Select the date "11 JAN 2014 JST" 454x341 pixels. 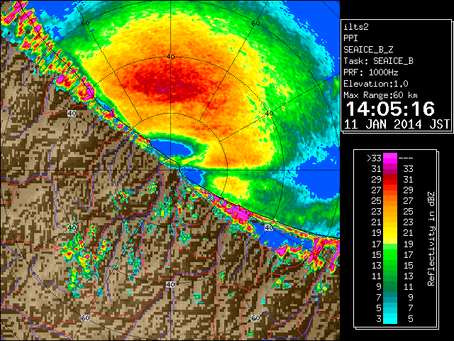[397, 124]
